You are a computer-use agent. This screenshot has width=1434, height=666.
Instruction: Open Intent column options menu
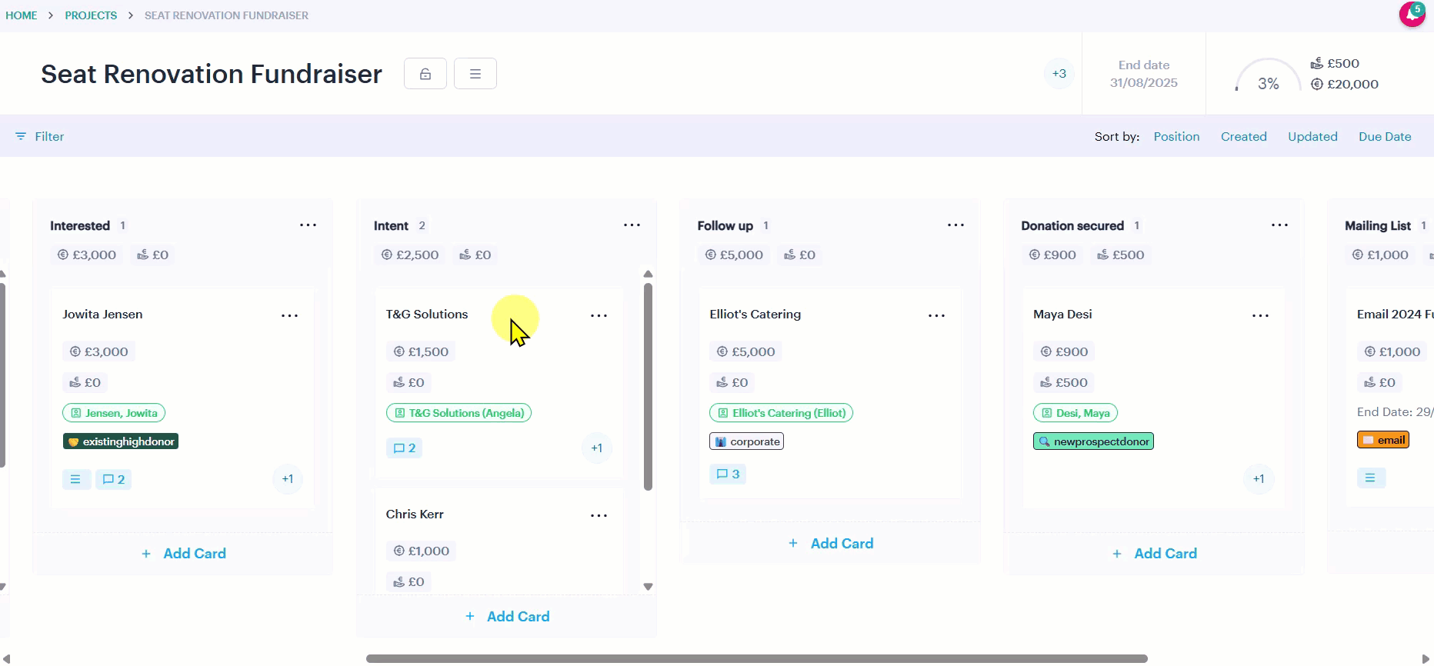coord(632,225)
